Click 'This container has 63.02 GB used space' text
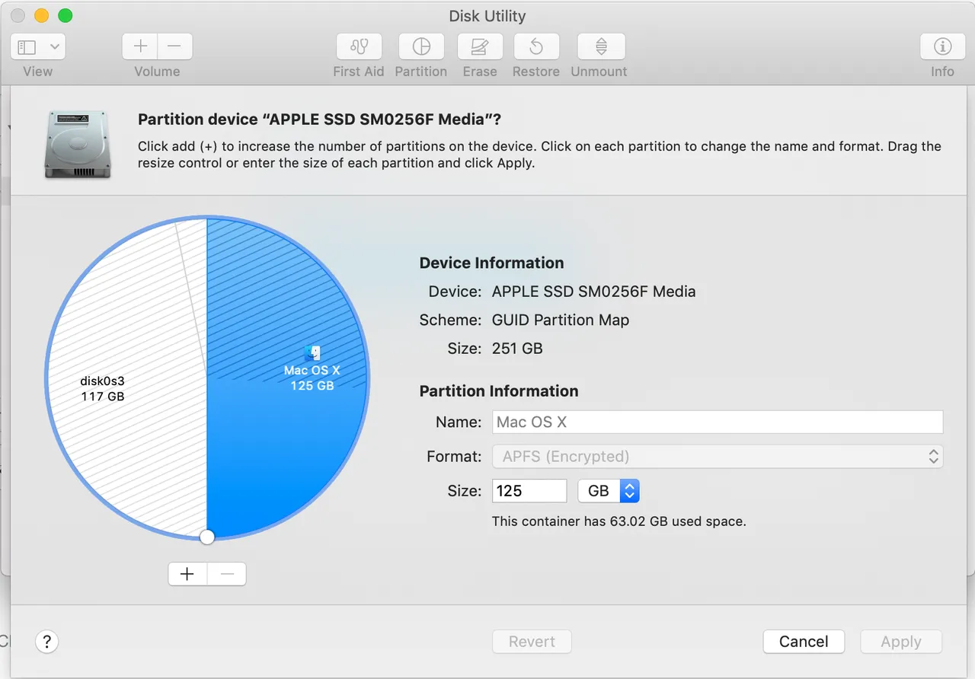 pos(619,521)
